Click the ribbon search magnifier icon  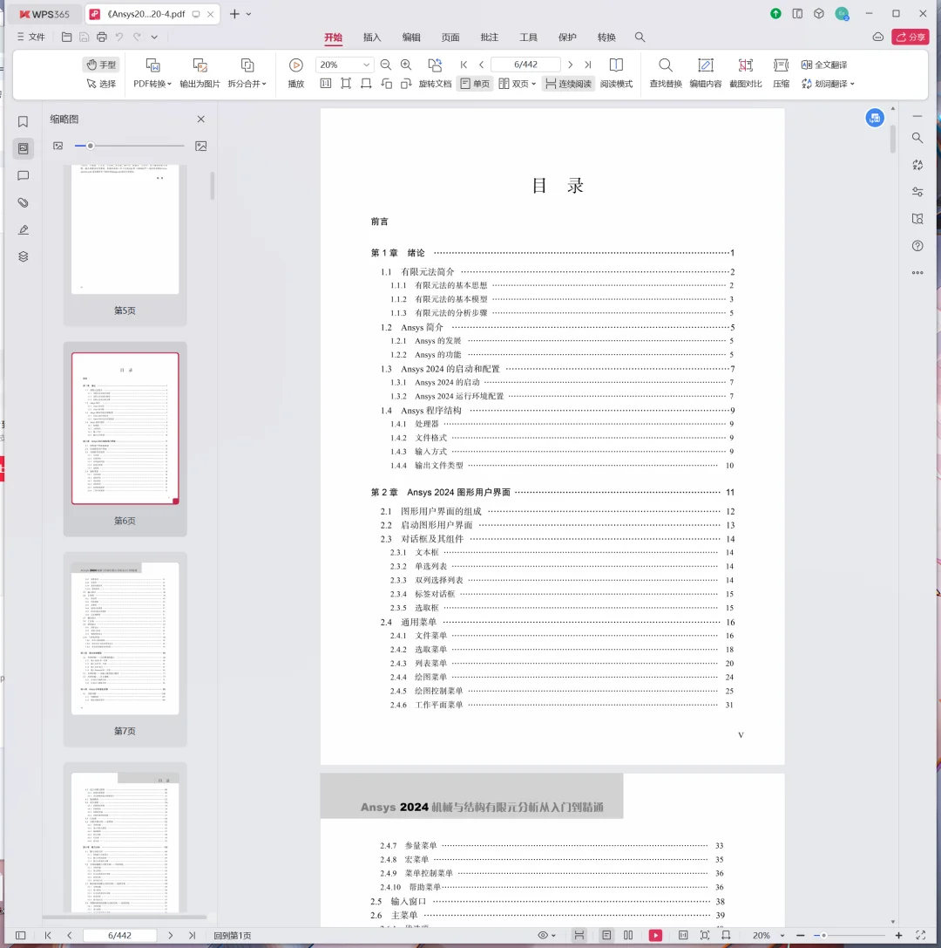coord(640,37)
